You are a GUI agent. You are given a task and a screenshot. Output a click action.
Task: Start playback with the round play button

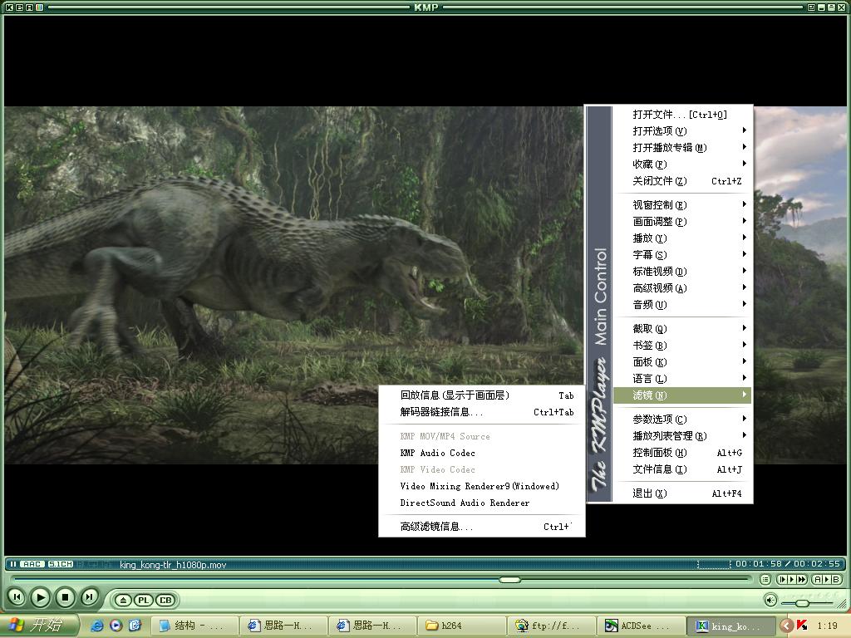pyautogui.click(x=40, y=597)
